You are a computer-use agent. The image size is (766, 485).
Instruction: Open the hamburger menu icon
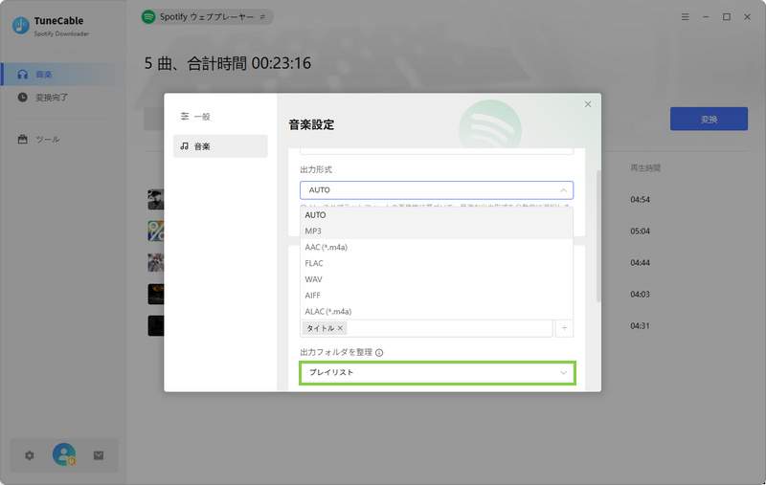(x=685, y=17)
